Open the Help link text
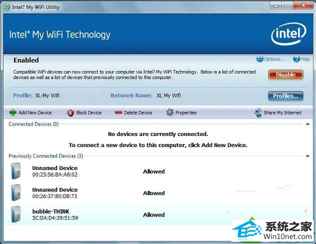The height and width of the screenshot is (244, 316). [x=305, y=59]
